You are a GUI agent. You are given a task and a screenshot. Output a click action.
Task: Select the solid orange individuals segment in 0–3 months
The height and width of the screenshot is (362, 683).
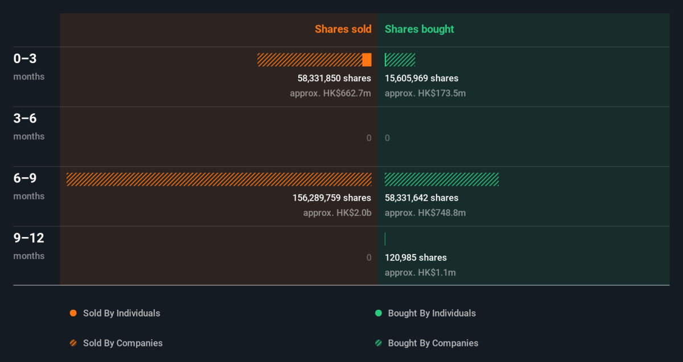pyautogui.click(x=367, y=60)
